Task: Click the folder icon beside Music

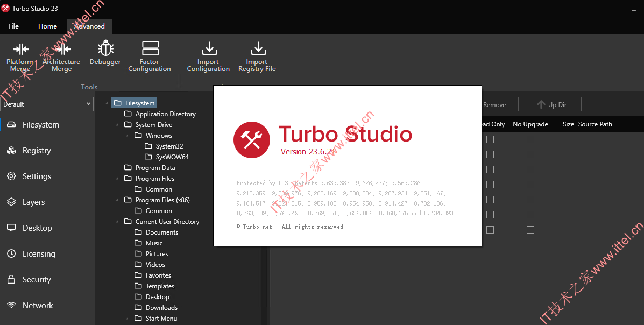Action: pyautogui.click(x=138, y=243)
